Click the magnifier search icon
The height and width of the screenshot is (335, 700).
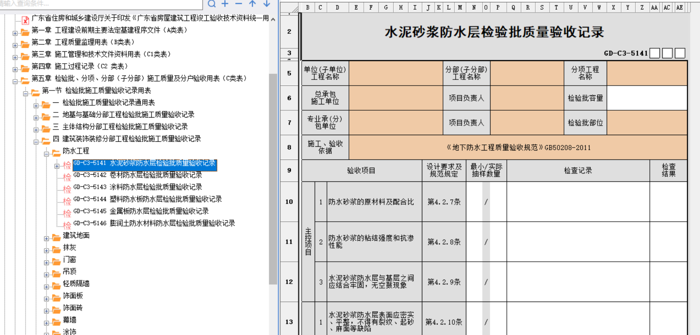(x=212, y=4)
